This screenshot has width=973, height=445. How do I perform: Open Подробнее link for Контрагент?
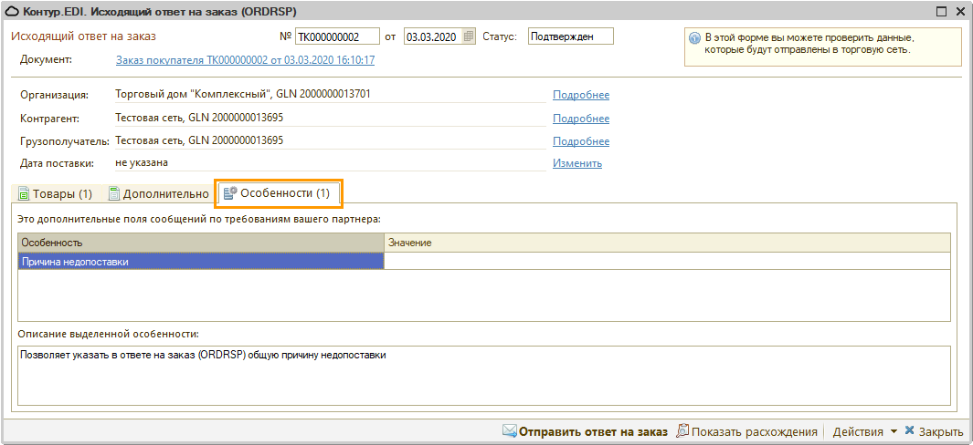(x=580, y=119)
